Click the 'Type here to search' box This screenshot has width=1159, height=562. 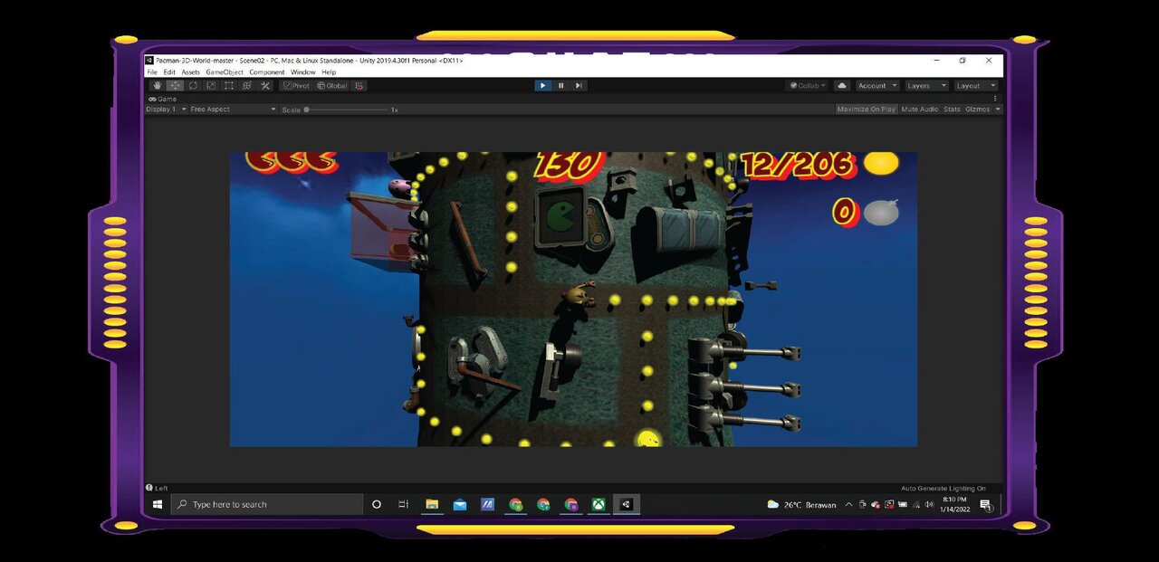tap(267, 505)
